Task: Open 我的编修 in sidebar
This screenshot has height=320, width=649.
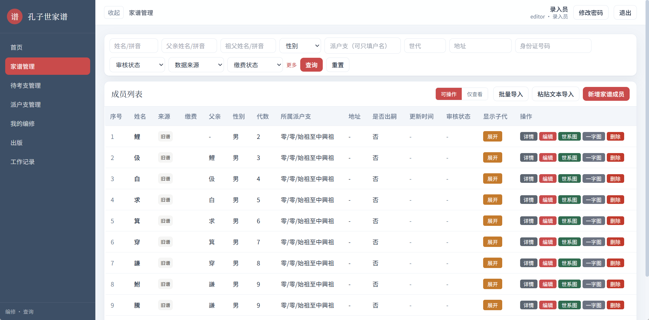Action: pos(48,123)
